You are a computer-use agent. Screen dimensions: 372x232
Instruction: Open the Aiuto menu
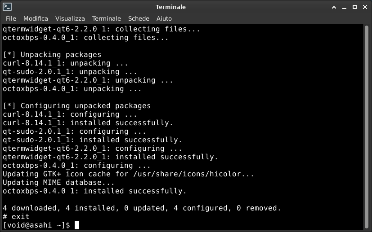point(164,18)
